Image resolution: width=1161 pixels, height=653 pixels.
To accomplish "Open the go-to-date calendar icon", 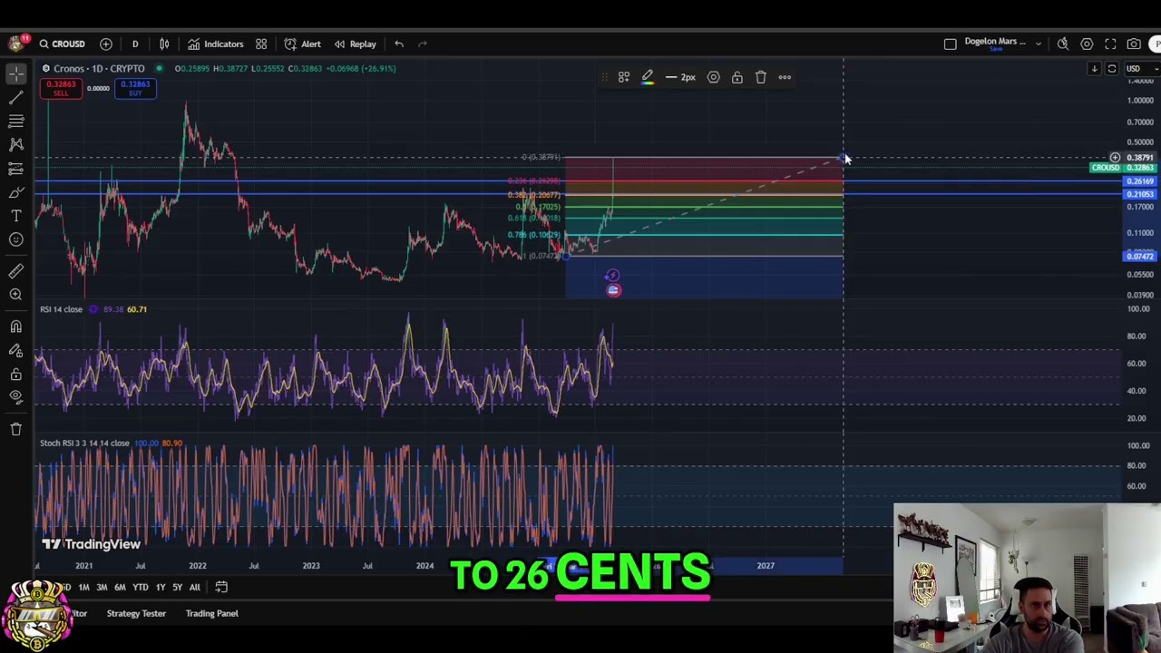I will (x=221, y=587).
